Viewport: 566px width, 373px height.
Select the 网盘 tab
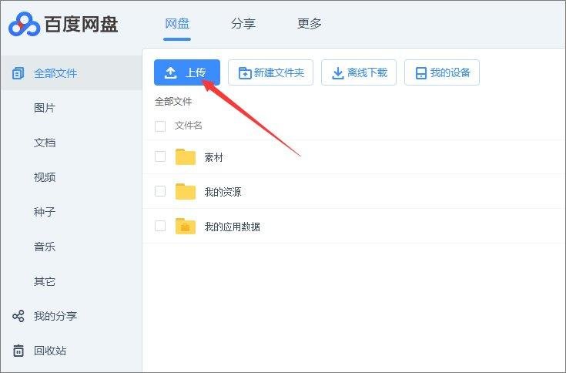click(177, 24)
